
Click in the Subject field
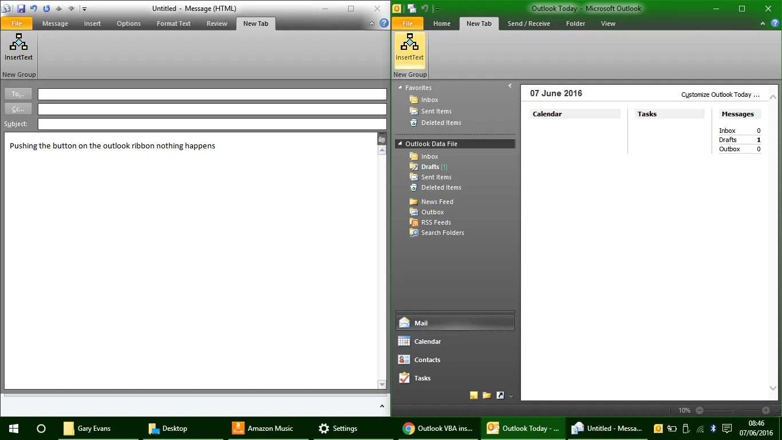(x=212, y=124)
